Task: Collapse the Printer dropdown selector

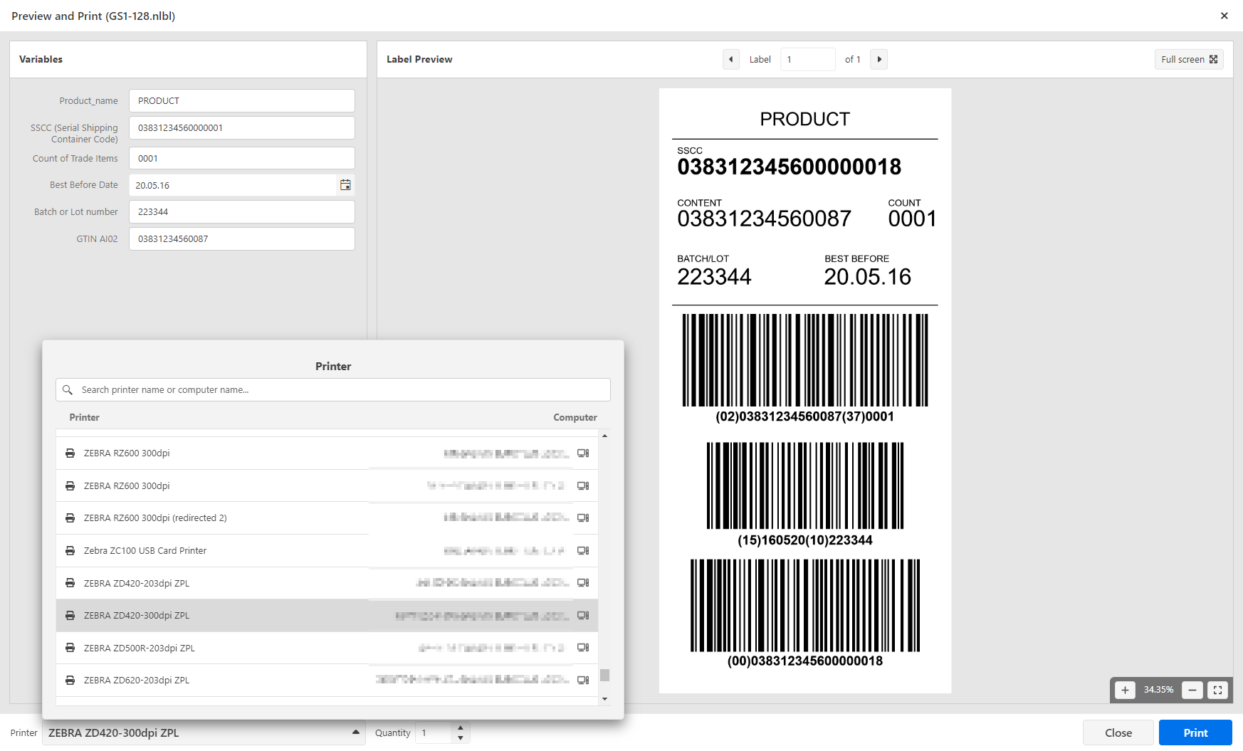Action: 355,732
